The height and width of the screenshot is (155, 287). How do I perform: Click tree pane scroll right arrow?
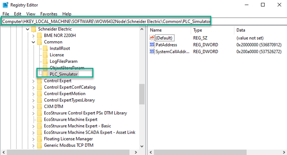coord(136,152)
